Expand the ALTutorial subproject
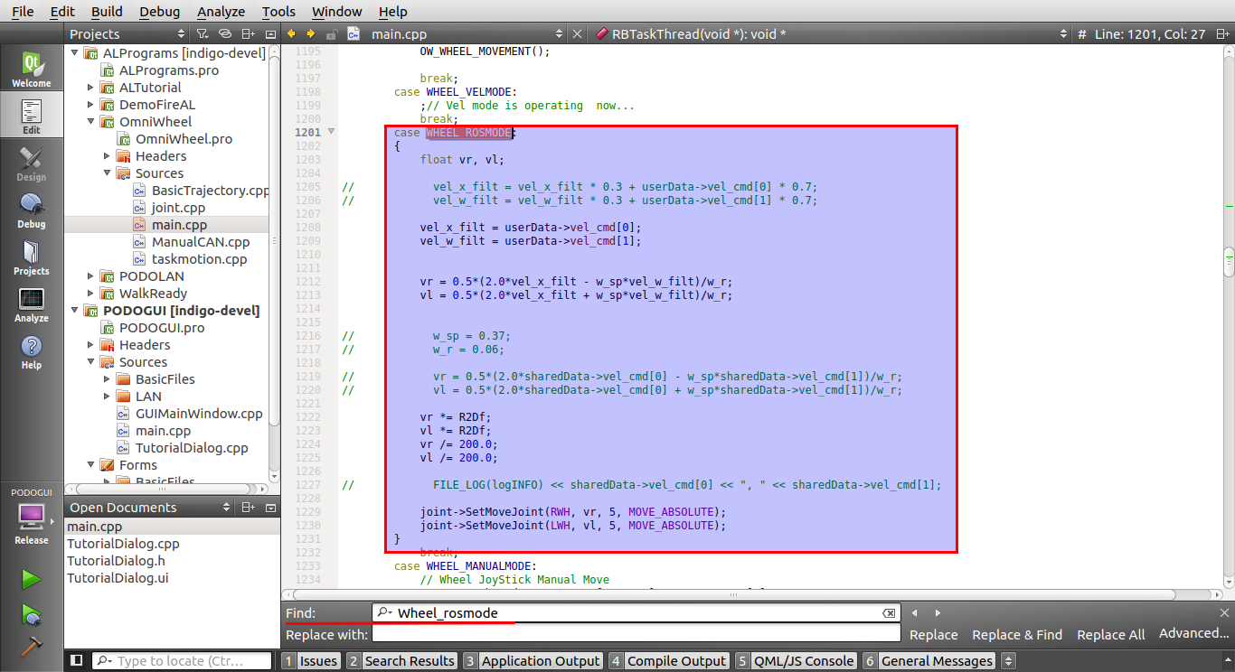 (90, 88)
